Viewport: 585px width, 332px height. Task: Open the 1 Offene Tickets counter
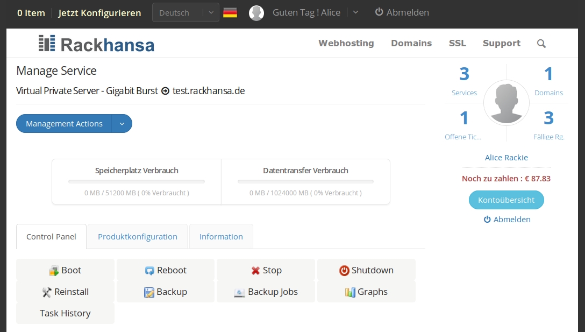463,125
